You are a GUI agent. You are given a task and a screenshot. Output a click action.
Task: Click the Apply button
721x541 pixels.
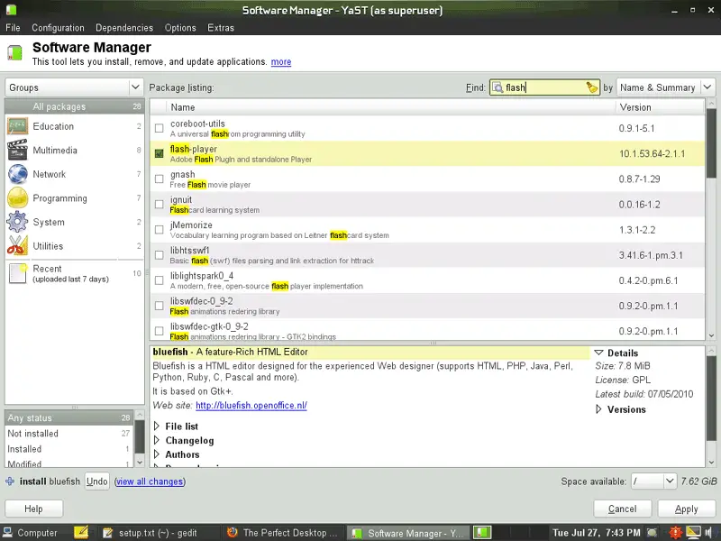click(687, 509)
